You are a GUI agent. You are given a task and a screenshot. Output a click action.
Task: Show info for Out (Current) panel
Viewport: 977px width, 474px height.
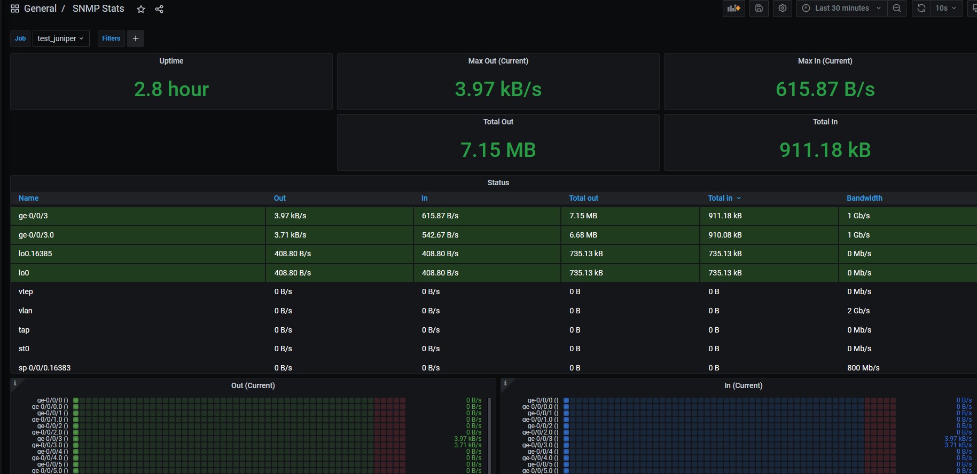tap(15, 383)
